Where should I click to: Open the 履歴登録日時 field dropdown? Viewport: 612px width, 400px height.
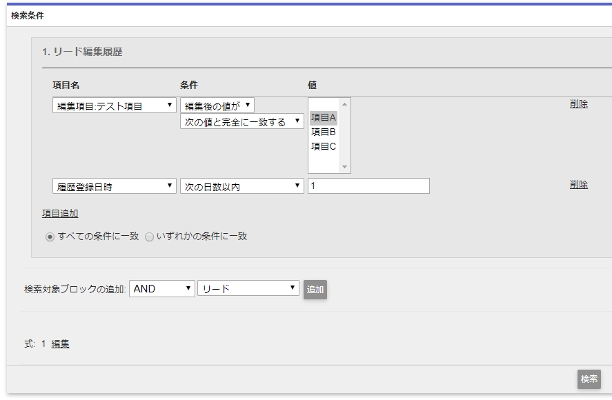pyautogui.click(x=115, y=186)
